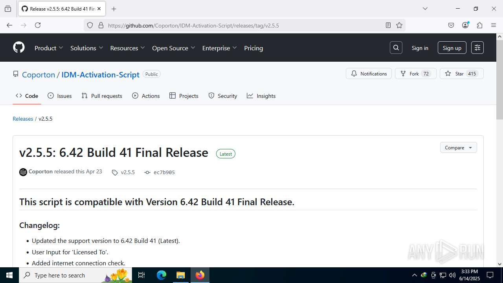The width and height of the screenshot is (503, 283).
Task: Save the page to Pocket
Action: pos(451,25)
